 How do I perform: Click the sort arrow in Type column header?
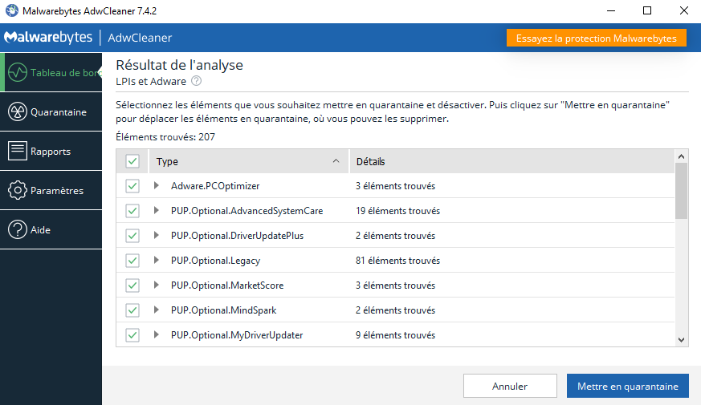tap(336, 160)
